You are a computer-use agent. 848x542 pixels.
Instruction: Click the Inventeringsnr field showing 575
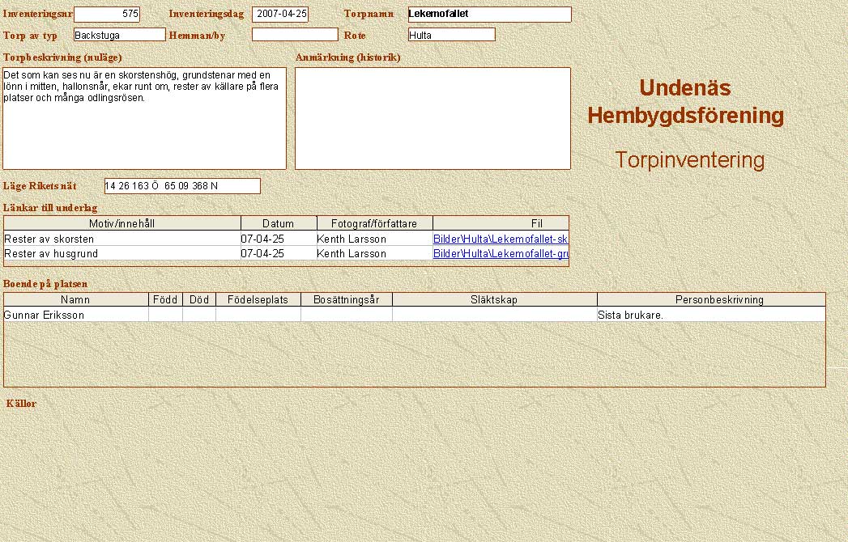(107, 15)
